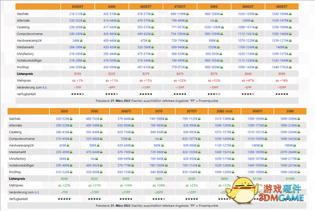Open the 1099€ Alternate price for 6800XT

click(x=246, y=20)
